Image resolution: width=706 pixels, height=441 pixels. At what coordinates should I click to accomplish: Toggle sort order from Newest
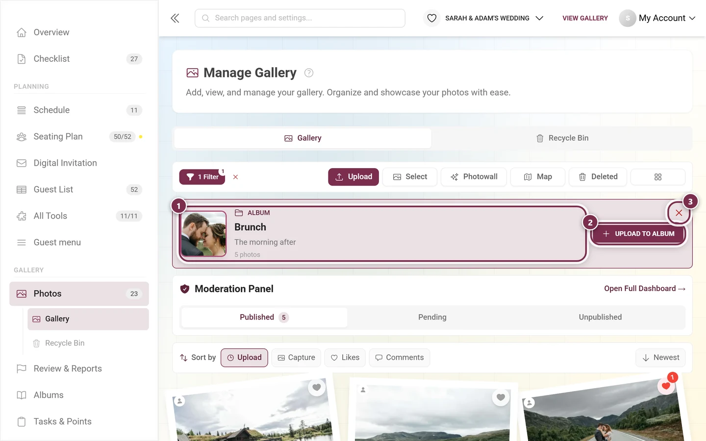(660, 358)
